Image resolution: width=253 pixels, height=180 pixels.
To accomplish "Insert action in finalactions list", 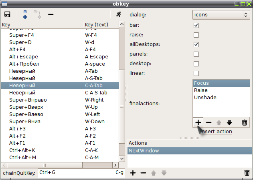I will [198, 122].
